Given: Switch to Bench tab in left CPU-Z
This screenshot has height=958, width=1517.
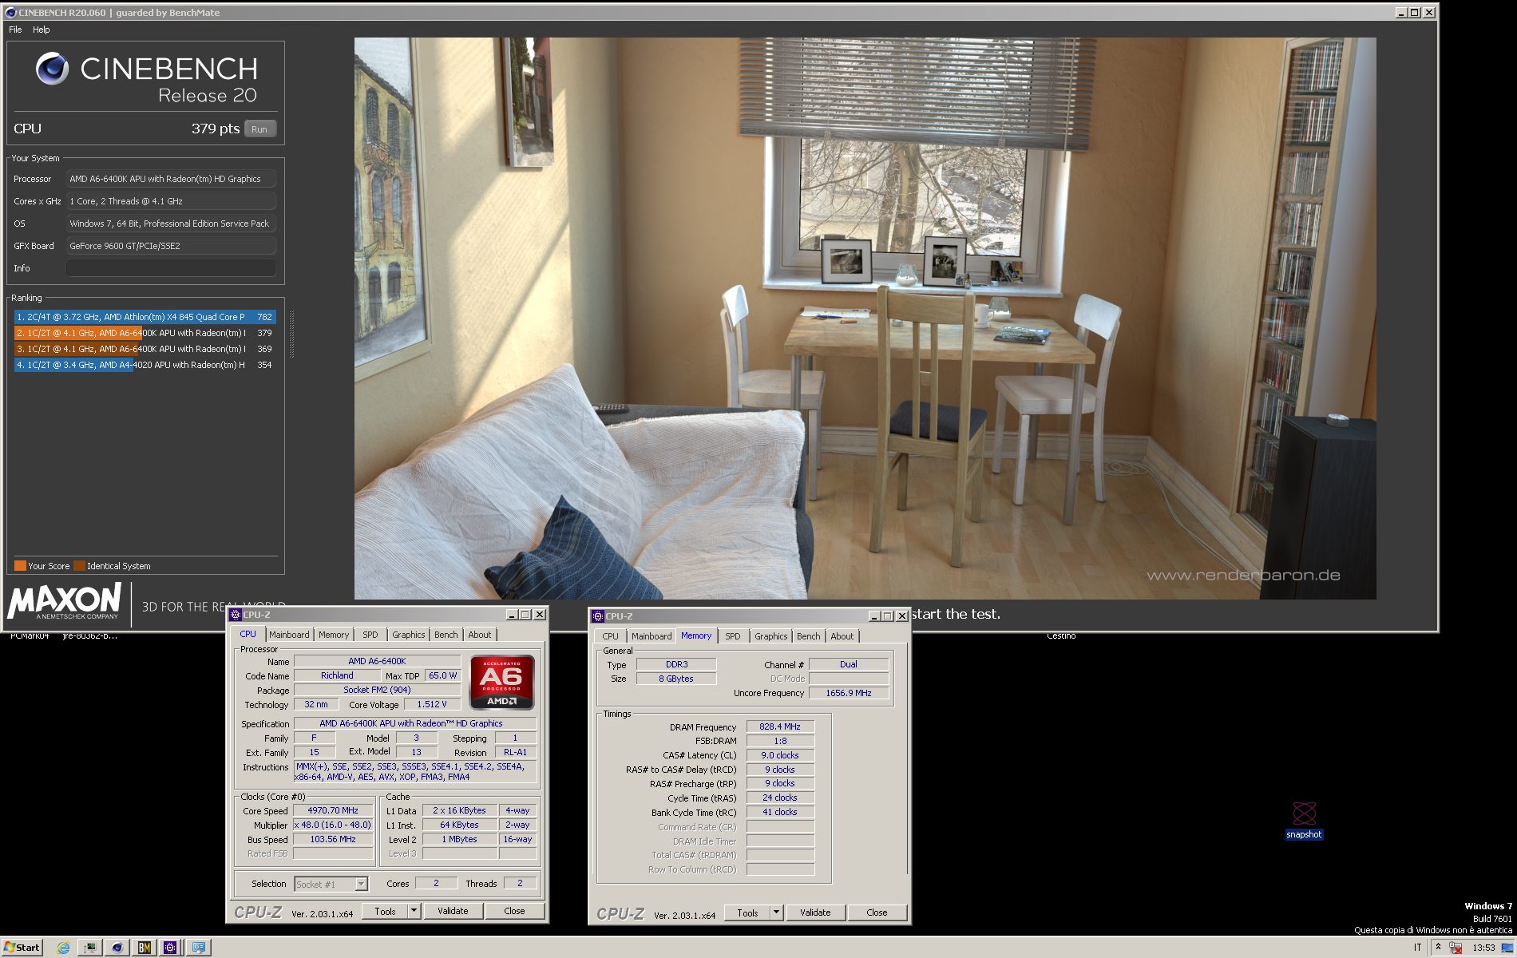Looking at the screenshot, I should tap(446, 635).
